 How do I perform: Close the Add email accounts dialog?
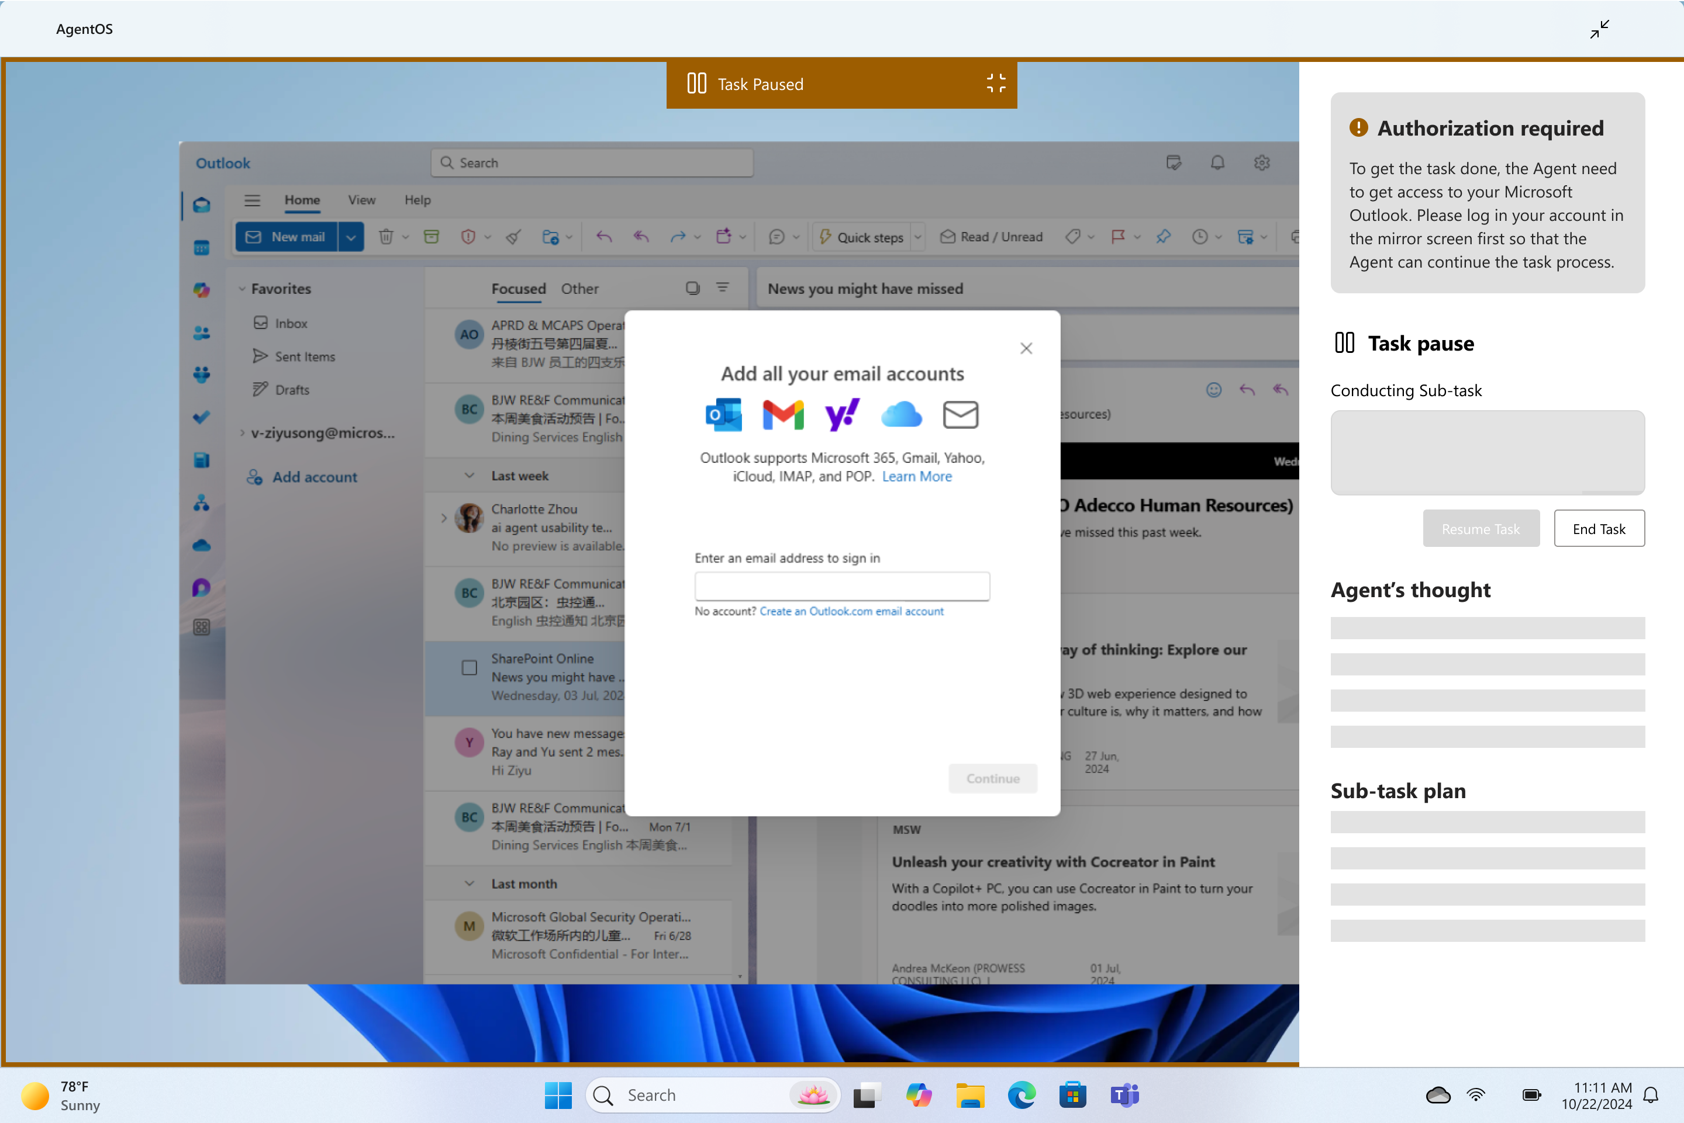click(x=1026, y=348)
